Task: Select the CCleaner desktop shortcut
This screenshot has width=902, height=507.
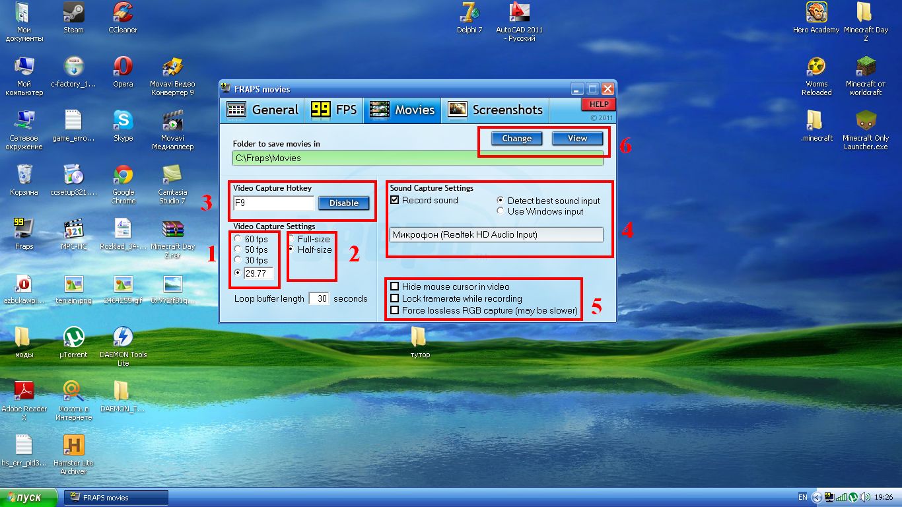Action: coord(122,13)
